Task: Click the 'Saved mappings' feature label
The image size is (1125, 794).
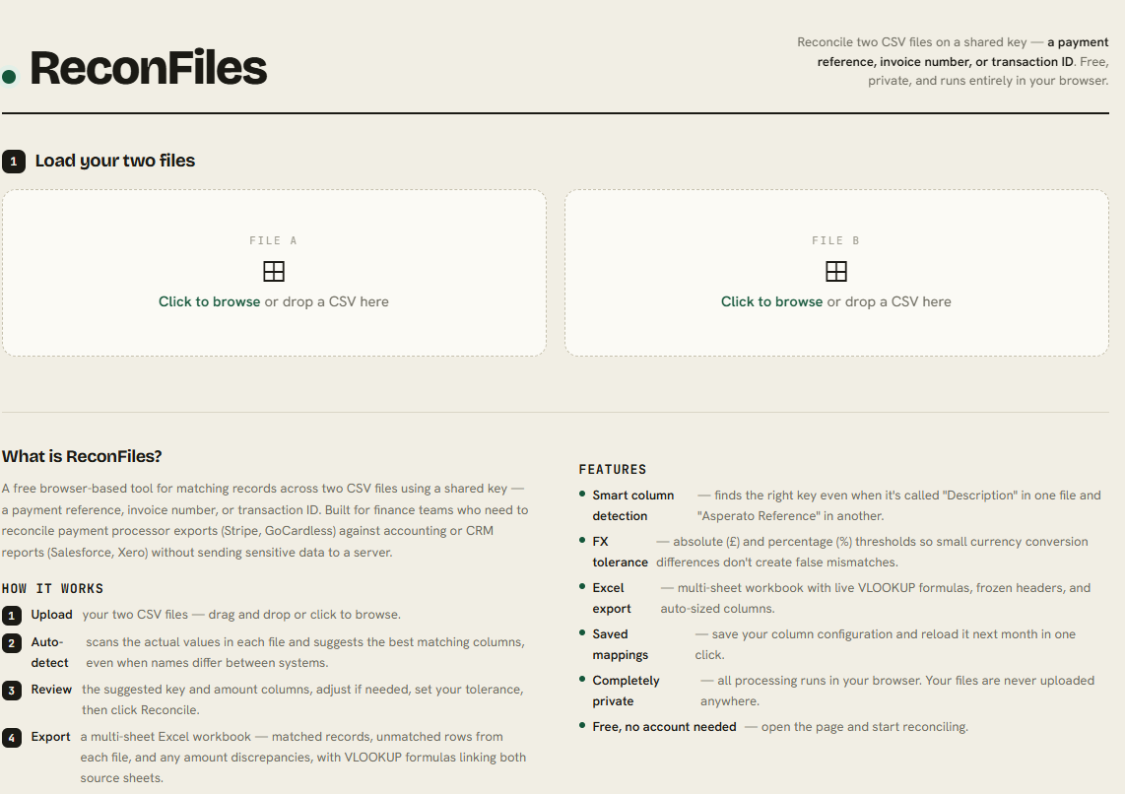Action: [620, 645]
